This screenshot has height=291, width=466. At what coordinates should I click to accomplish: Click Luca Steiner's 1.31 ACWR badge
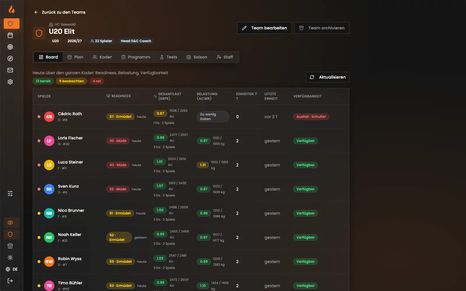pos(203,165)
